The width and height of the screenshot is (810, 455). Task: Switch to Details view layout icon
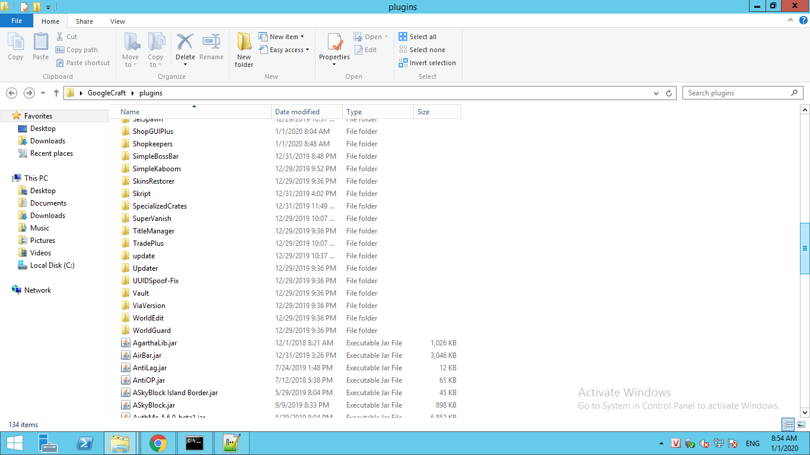point(788,424)
